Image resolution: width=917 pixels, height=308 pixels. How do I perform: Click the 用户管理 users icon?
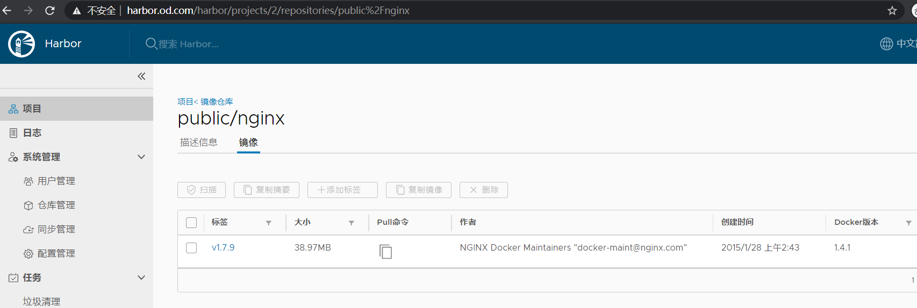tap(28, 181)
